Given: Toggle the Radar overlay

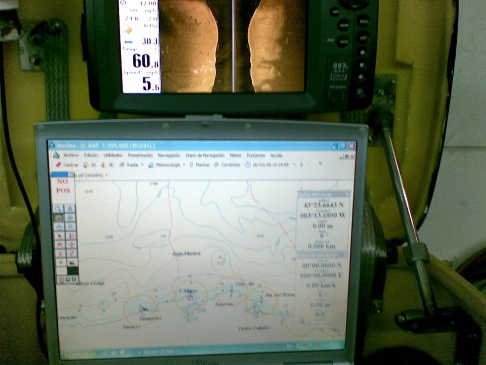Looking at the screenshot, I should (129, 165).
